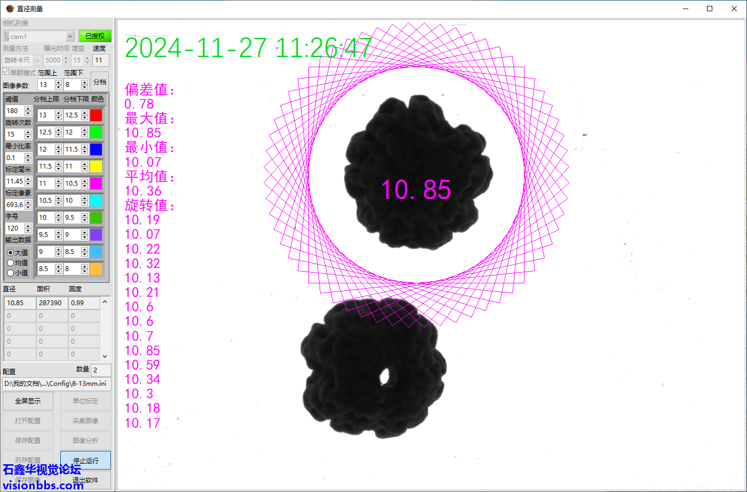Click the green 已授权 button
The width and height of the screenshot is (747, 492).
pos(95,36)
